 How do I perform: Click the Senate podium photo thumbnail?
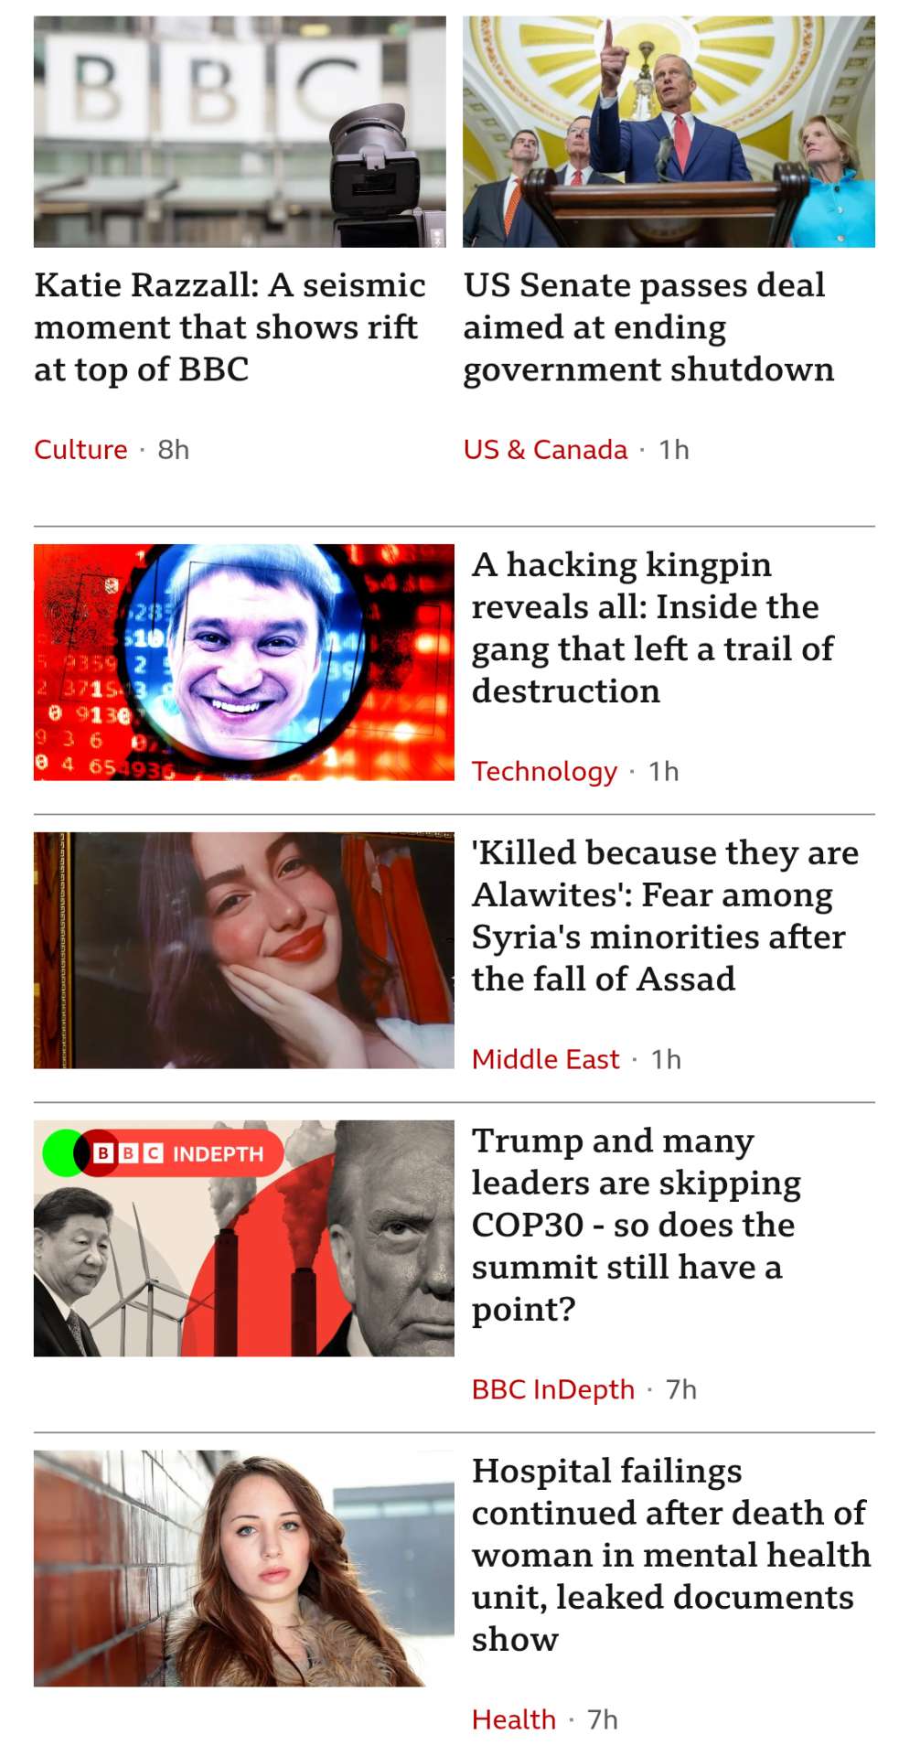[x=668, y=131]
